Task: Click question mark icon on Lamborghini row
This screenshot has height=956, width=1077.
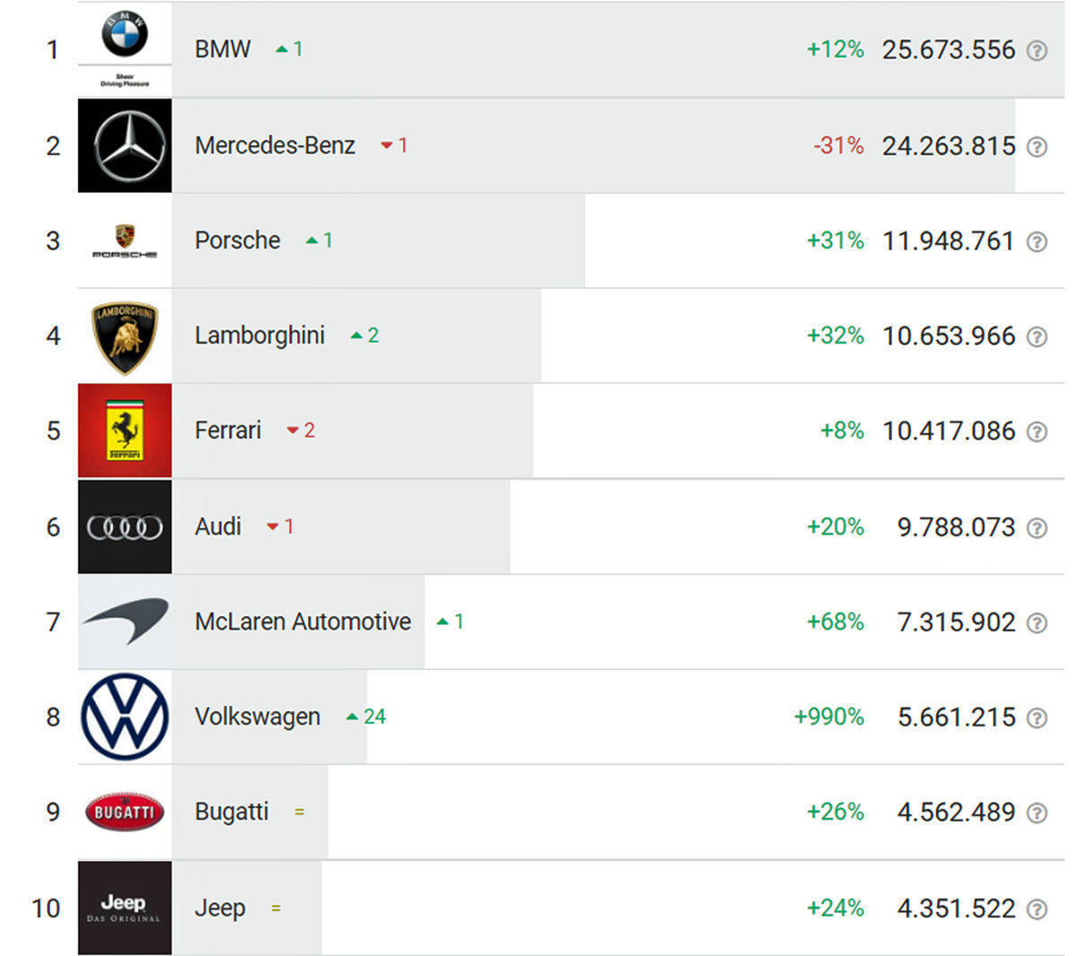Action: [1037, 336]
